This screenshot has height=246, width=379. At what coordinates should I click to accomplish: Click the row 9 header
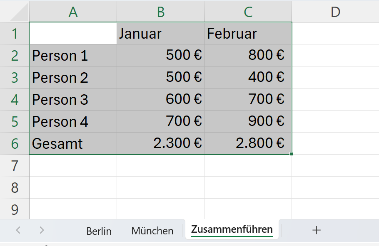(x=15, y=210)
